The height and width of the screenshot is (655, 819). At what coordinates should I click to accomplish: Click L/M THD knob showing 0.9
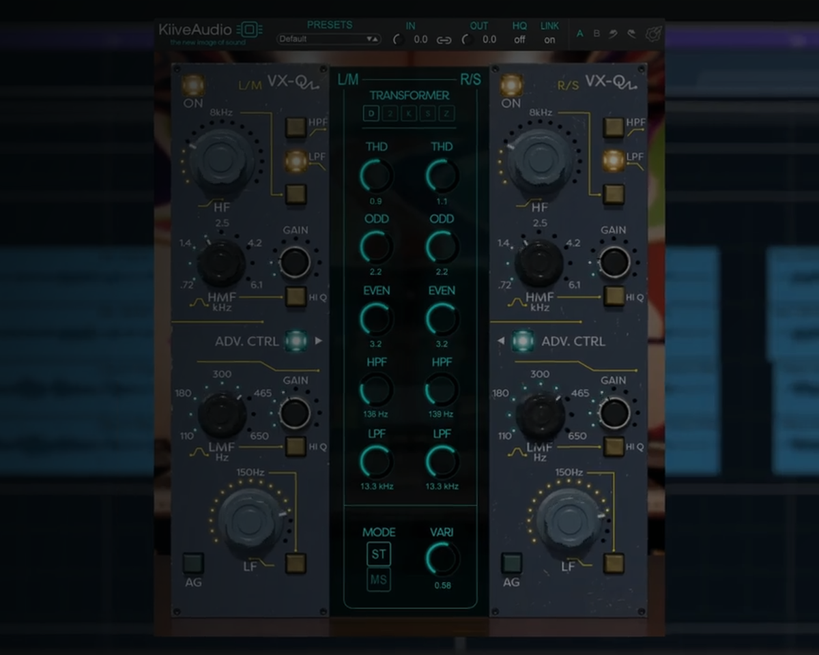coord(376,176)
